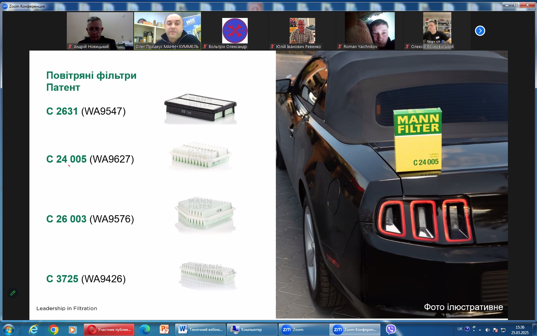The width and height of the screenshot is (537, 336).
Task: Open the system volume control
Action: coord(487,330)
